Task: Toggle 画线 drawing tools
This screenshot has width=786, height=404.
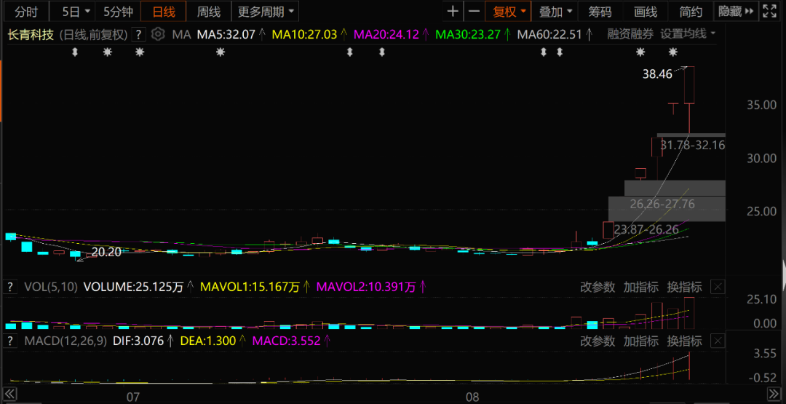Action: tap(645, 11)
